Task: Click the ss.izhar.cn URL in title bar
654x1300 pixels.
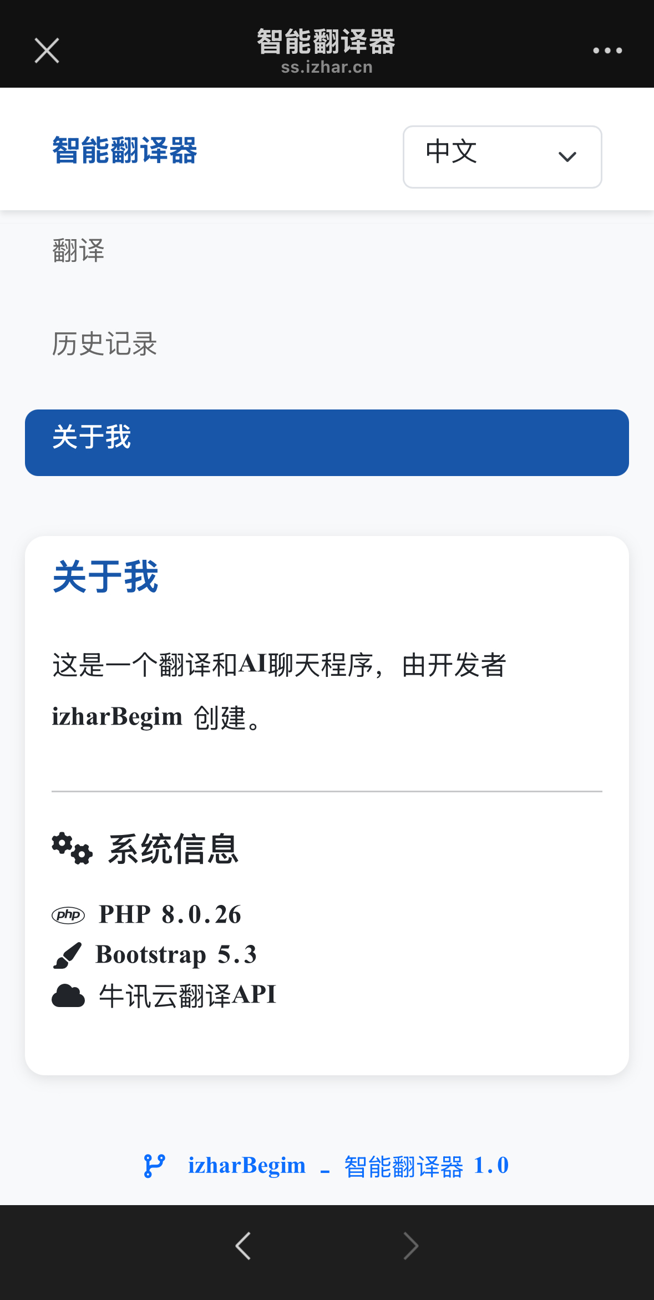Action: [x=326, y=68]
